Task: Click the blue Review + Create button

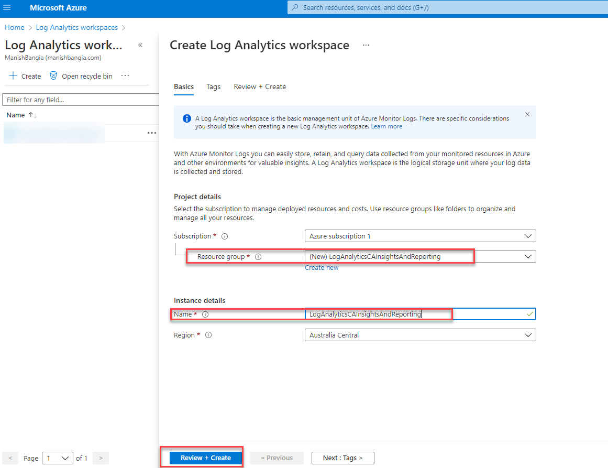Action: (x=205, y=458)
